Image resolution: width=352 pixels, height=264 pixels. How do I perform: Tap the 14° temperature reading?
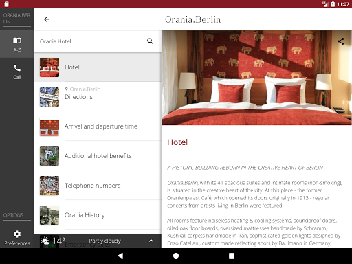click(58, 241)
